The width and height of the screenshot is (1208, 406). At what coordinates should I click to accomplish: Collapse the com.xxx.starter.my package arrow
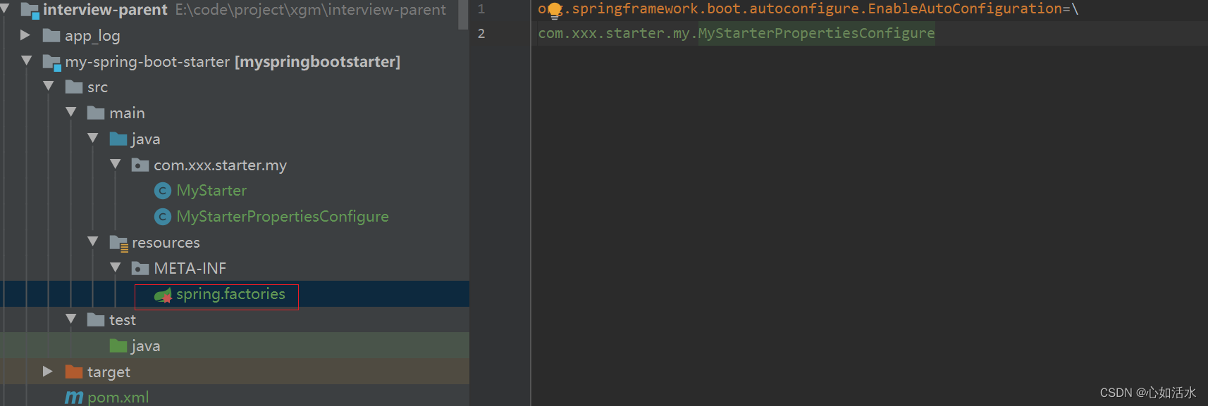115,164
